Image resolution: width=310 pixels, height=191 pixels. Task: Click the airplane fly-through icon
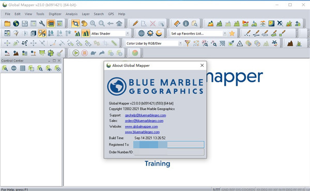pyautogui.click(x=280, y=24)
